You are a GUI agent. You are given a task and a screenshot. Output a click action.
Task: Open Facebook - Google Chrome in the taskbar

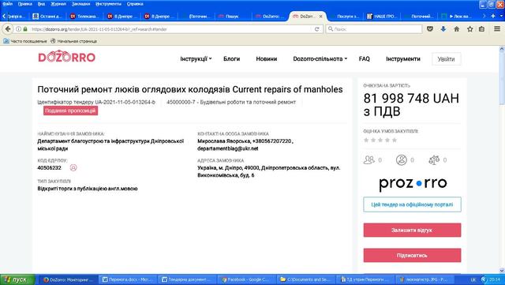(x=247, y=279)
